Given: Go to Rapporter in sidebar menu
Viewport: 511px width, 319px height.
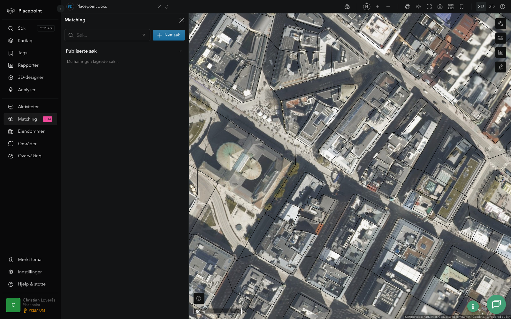Looking at the screenshot, I should [28, 65].
